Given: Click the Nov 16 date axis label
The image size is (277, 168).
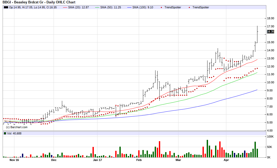Looking at the screenshot, I should point(14,160).
